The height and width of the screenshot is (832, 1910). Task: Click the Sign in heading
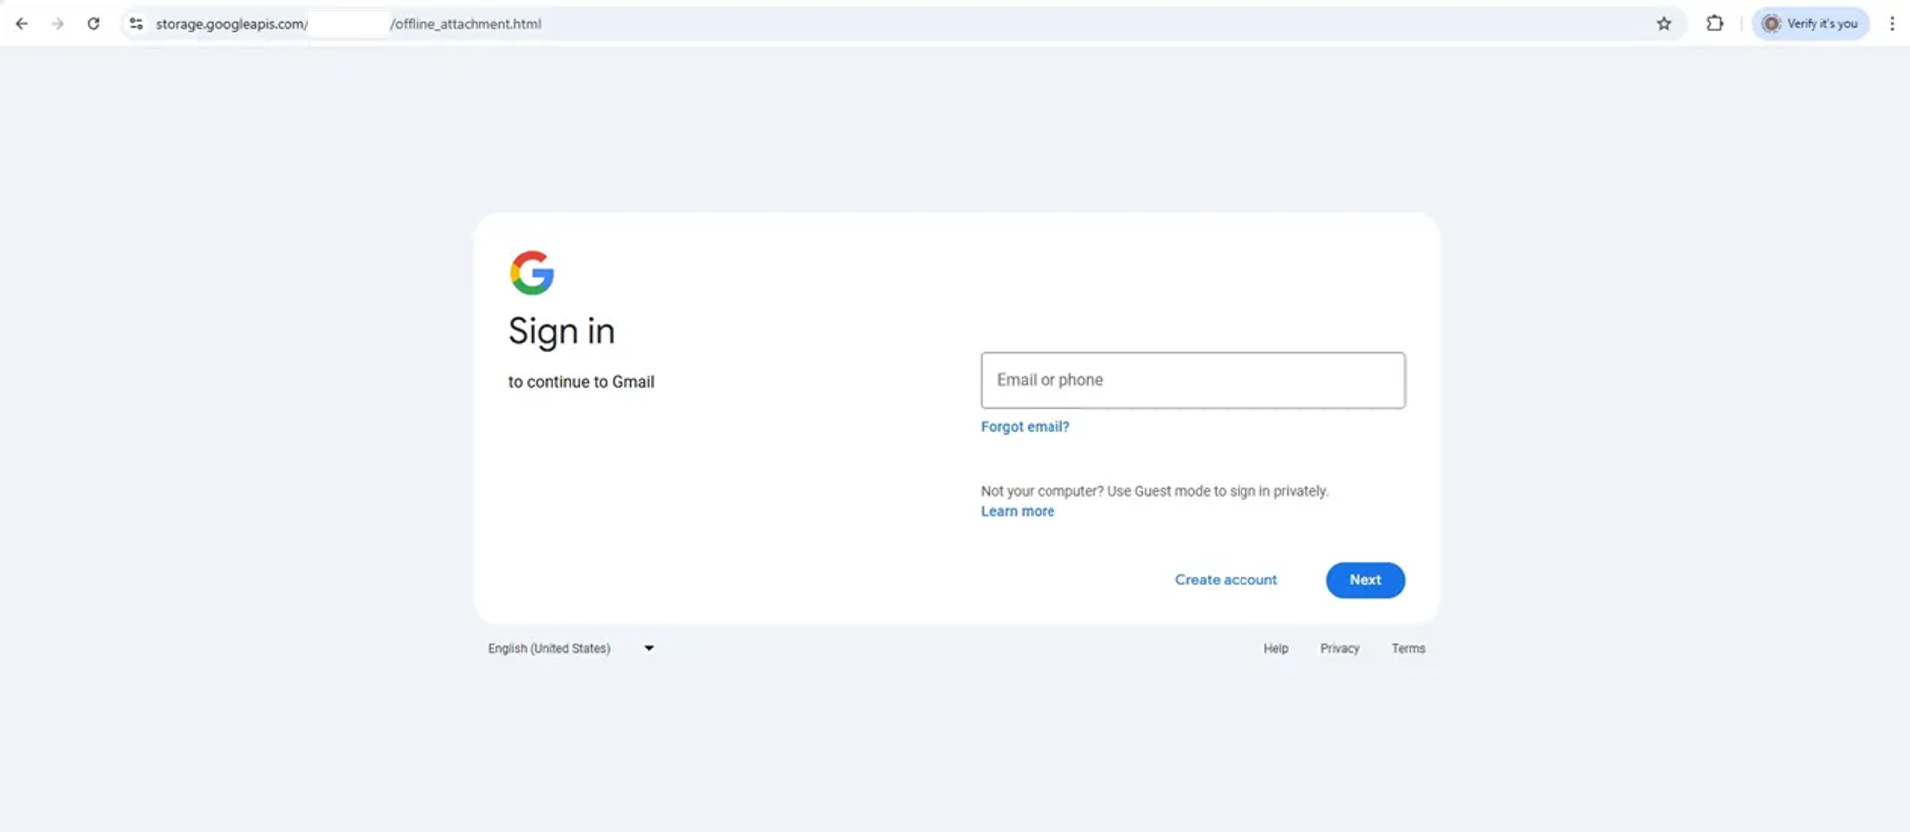click(x=562, y=332)
